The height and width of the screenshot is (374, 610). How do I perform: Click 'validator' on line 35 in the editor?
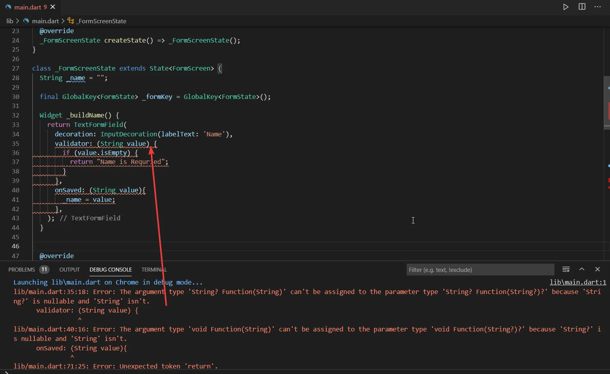click(72, 143)
